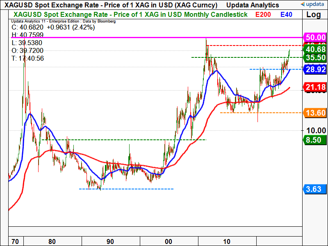Select the blue E40 legend label
The width and height of the screenshot is (328, 246).
tap(286, 14)
